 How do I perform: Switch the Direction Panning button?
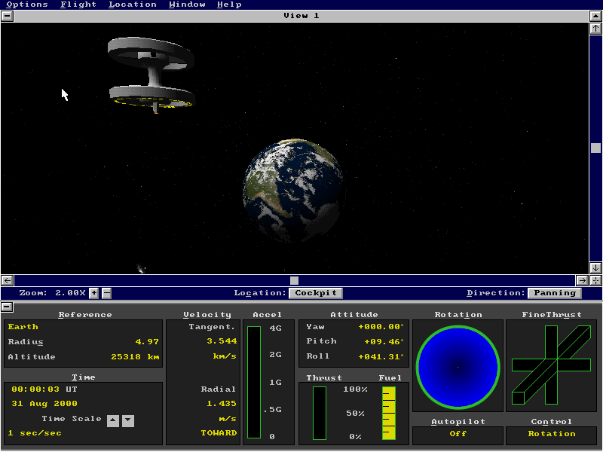555,293
